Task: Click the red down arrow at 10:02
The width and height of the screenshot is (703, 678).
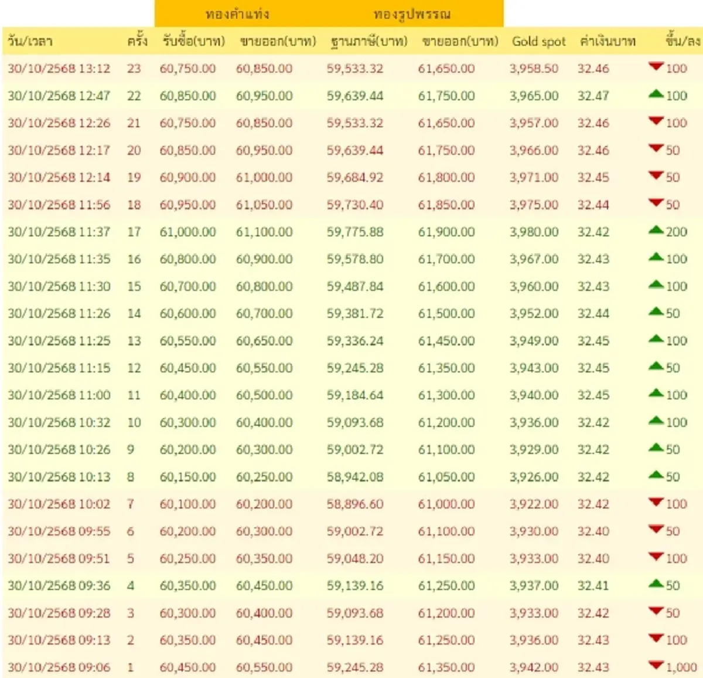Action: point(656,503)
